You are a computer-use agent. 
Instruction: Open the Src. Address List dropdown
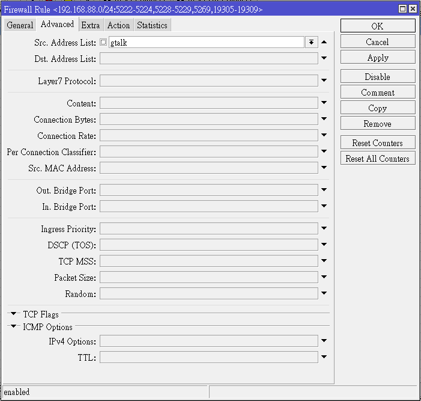tap(312, 42)
